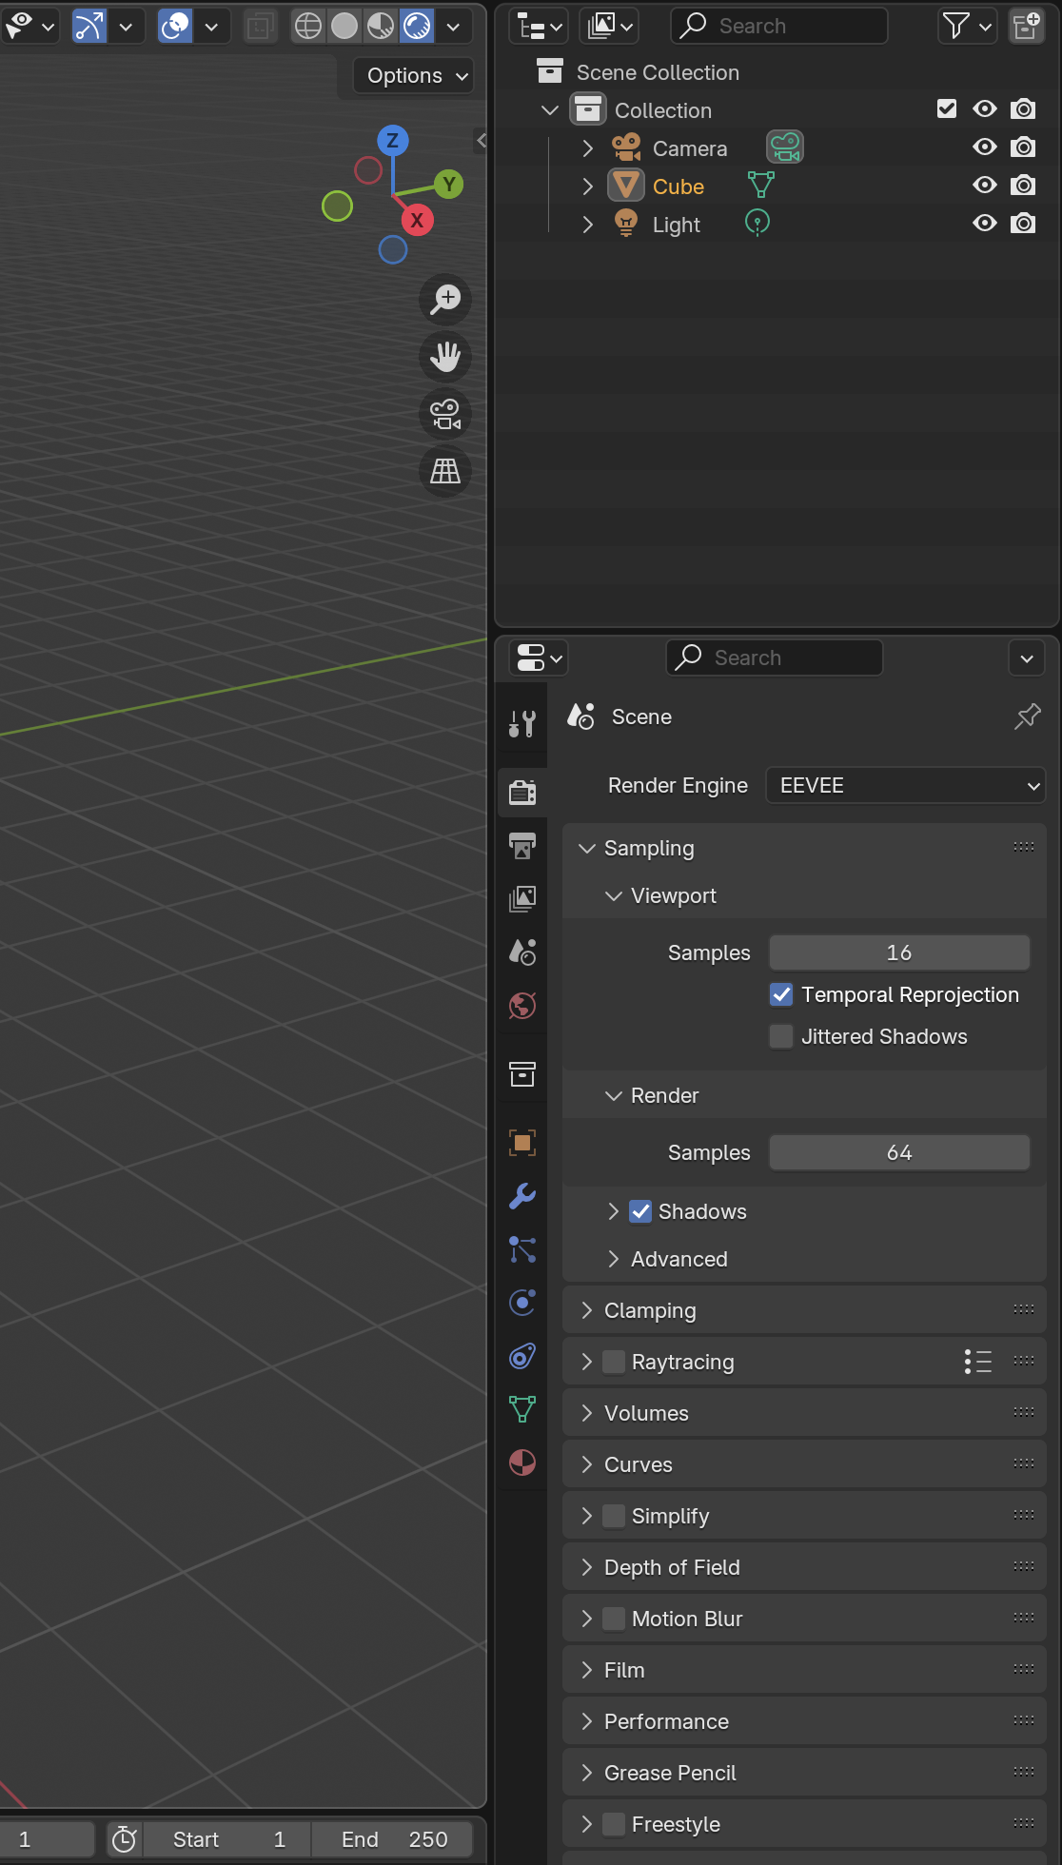Open the Physics properties tab icon

tap(522, 1303)
